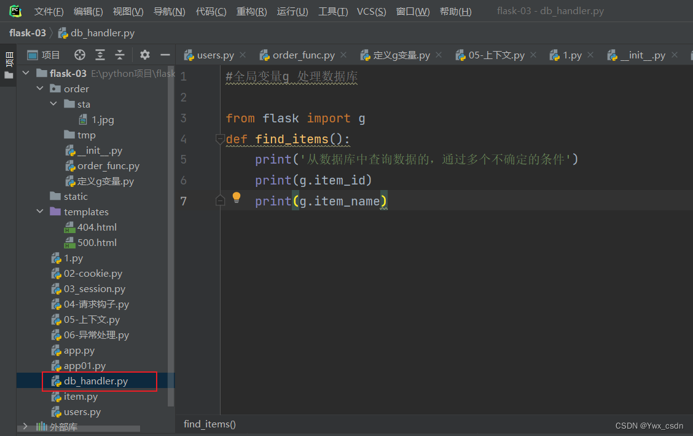Click find_items() breadcrumb at editor bottom
693x436 pixels.
pyautogui.click(x=209, y=424)
